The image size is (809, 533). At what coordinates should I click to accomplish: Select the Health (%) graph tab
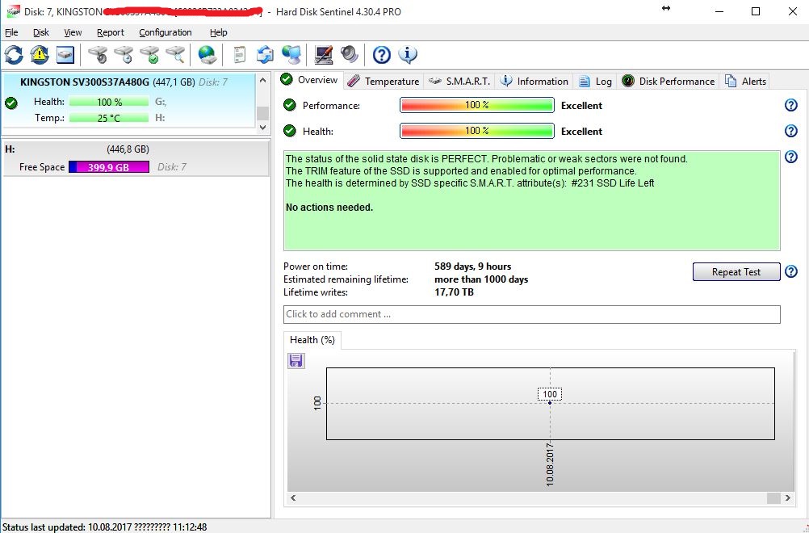312,340
